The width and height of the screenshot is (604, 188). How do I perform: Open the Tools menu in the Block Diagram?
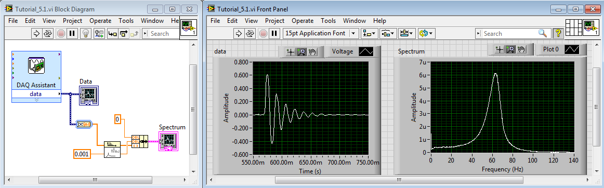coord(126,21)
